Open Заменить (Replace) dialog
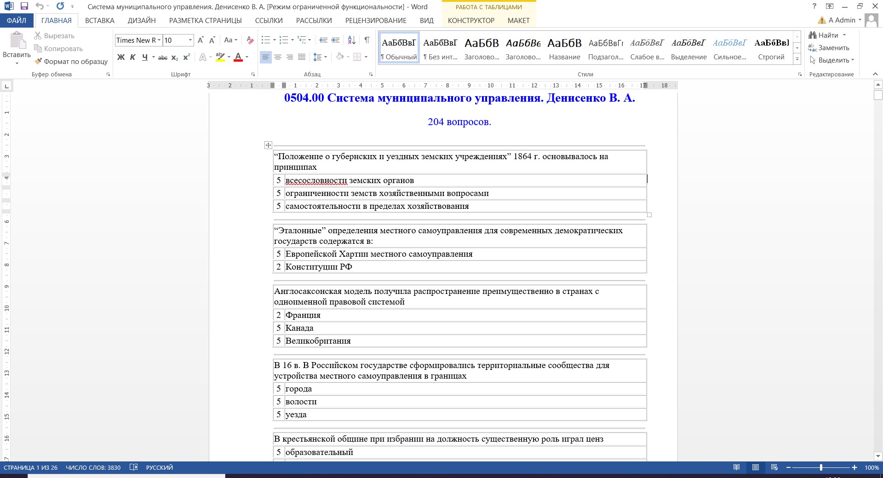Screen dimensions: 883x478 coord(829,48)
